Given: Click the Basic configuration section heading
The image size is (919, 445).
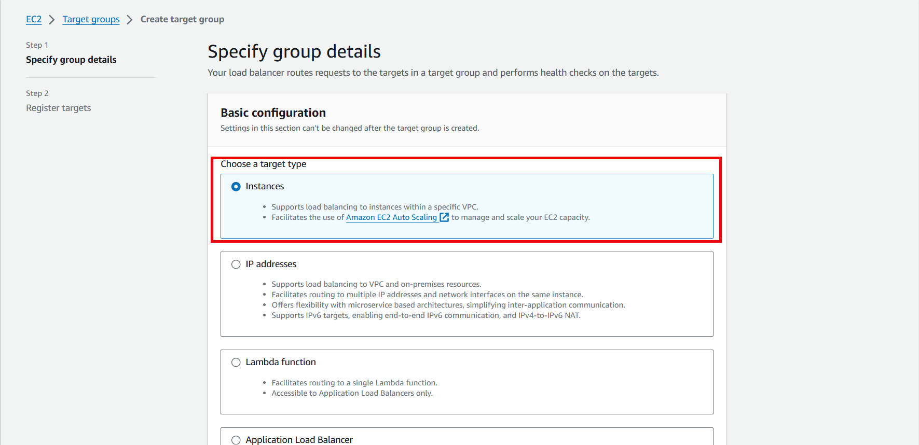Looking at the screenshot, I should click(273, 113).
